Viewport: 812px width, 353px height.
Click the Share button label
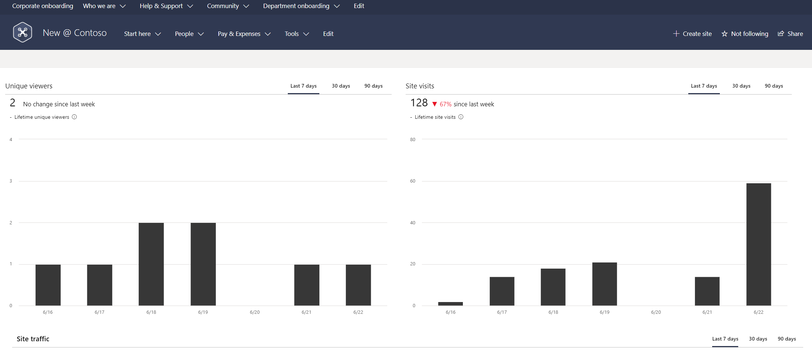(x=795, y=34)
